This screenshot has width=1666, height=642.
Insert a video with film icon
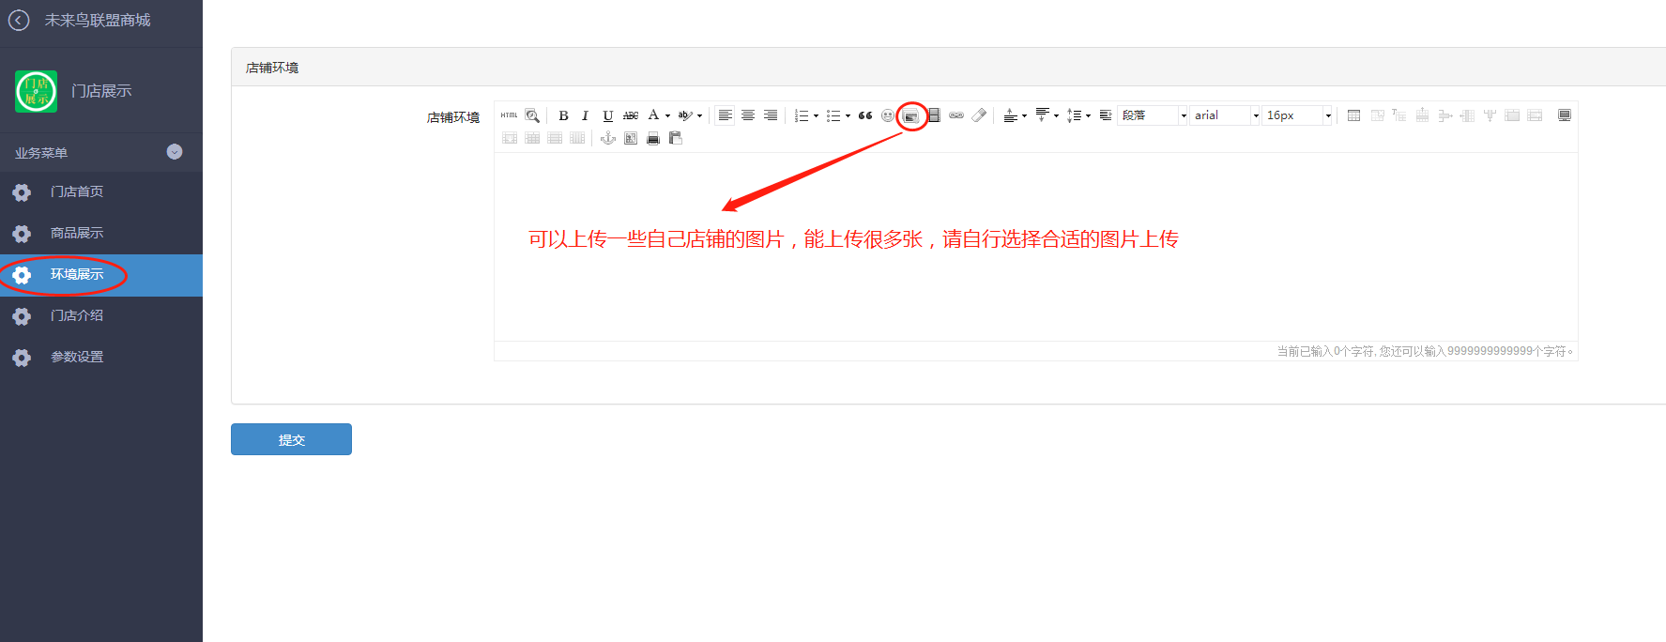click(x=934, y=115)
